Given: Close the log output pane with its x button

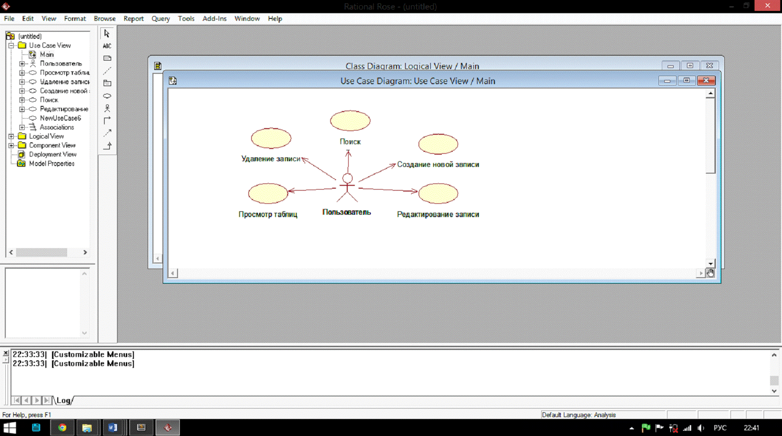Looking at the screenshot, I should [6, 353].
